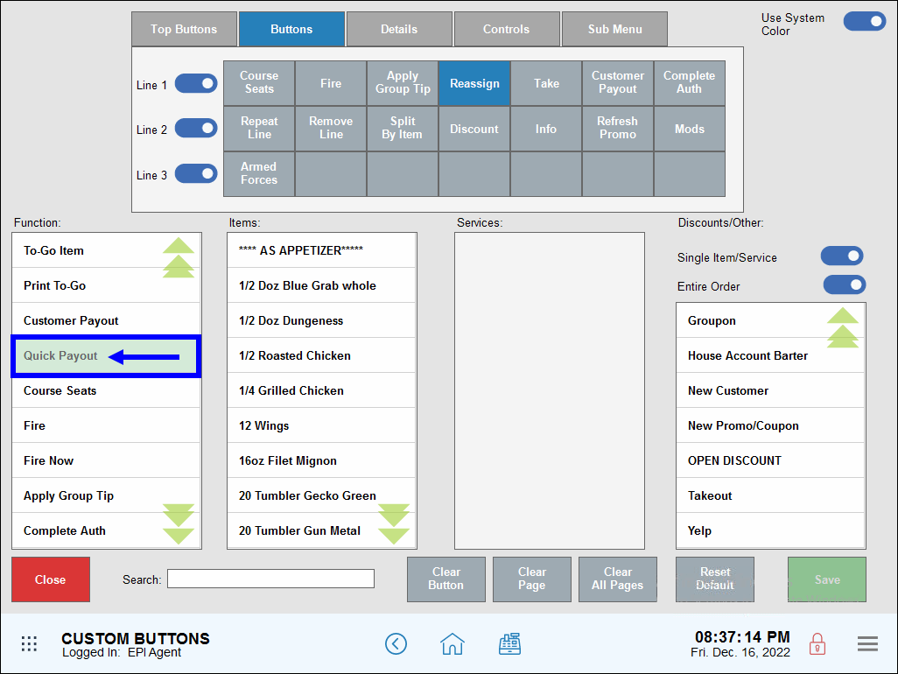The image size is (898, 674).
Task: Toggle the Use System Color switch
Action: point(865,21)
